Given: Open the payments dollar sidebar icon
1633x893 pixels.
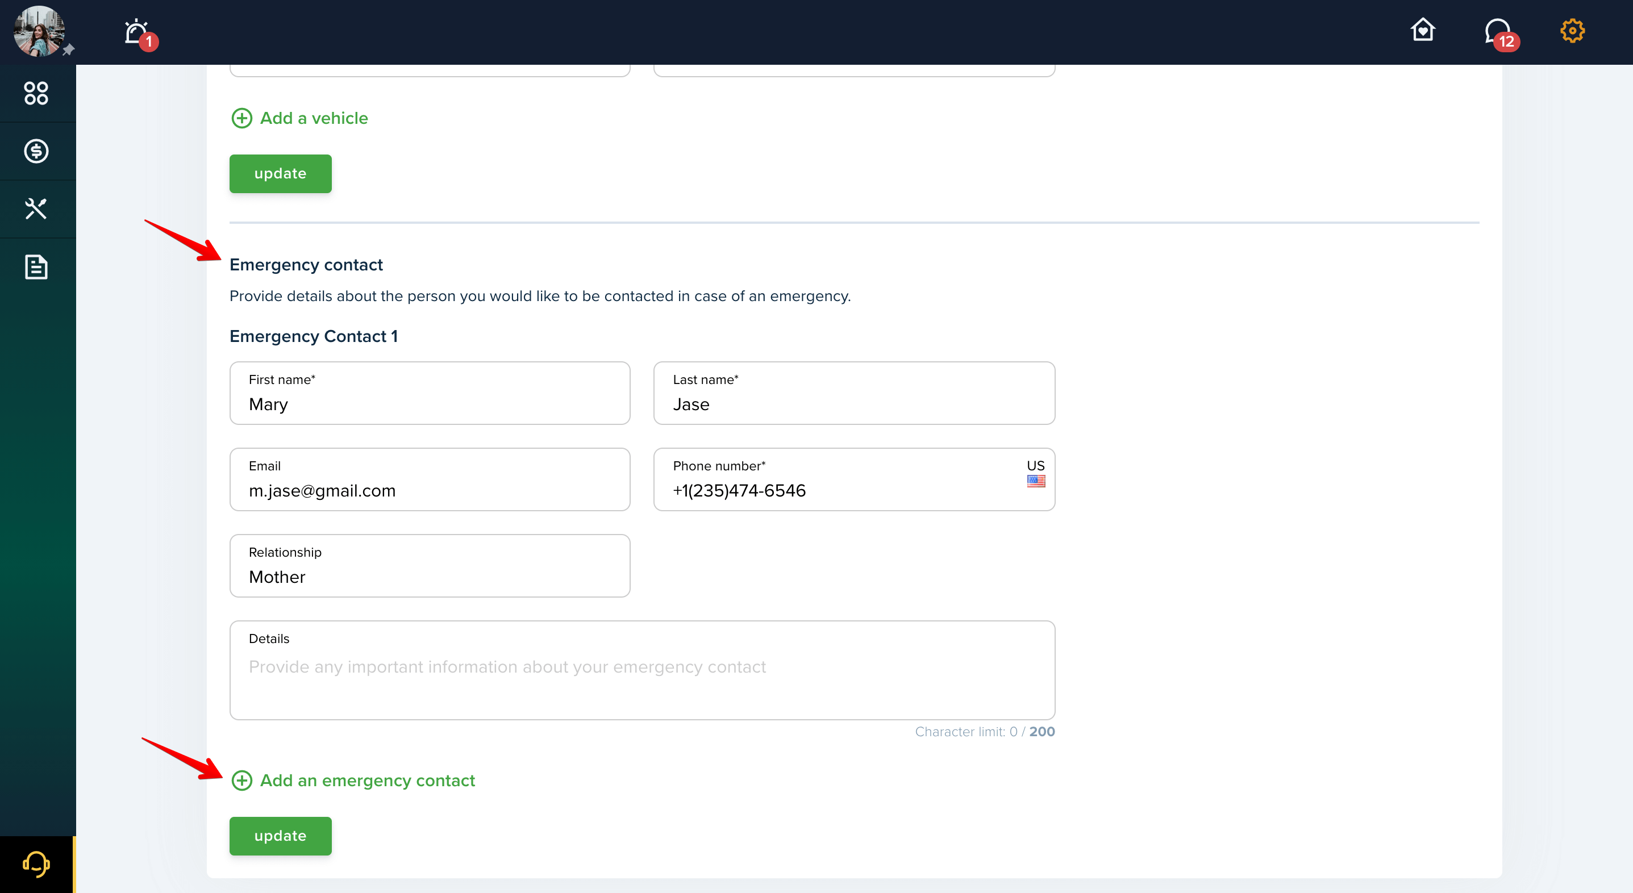Looking at the screenshot, I should tap(36, 151).
